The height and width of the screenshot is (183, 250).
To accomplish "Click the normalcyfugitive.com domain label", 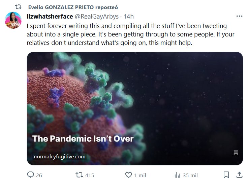I will pos(60,157).
